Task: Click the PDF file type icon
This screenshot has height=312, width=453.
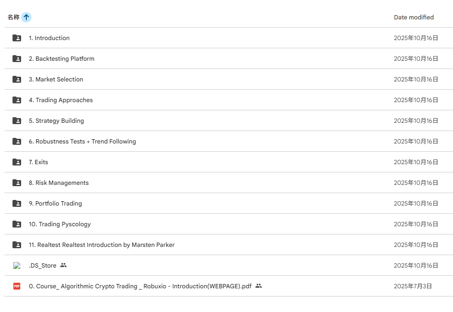Action: (x=17, y=286)
